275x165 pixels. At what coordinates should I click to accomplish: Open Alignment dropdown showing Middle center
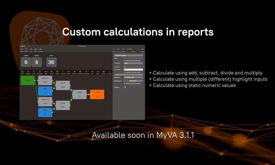point(133,77)
